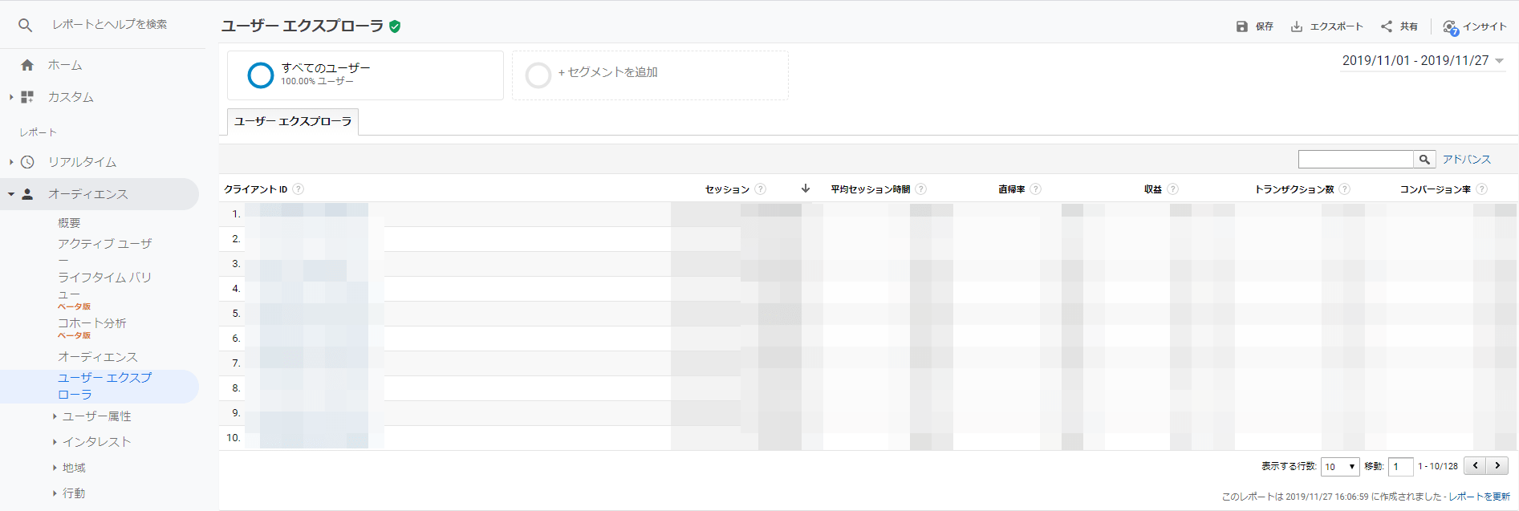Click the search magnifier icon in sidebar
The width and height of the screenshot is (1519, 511).
(26, 25)
